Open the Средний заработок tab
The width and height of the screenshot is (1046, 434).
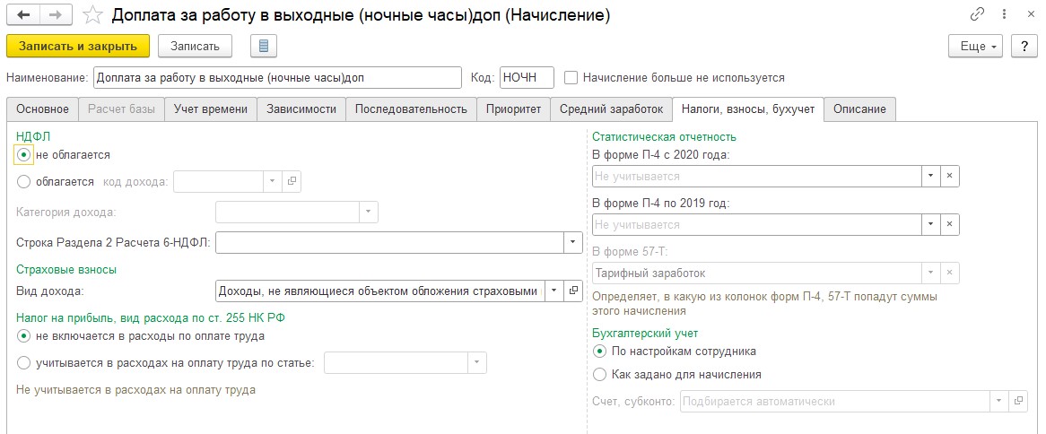611,109
